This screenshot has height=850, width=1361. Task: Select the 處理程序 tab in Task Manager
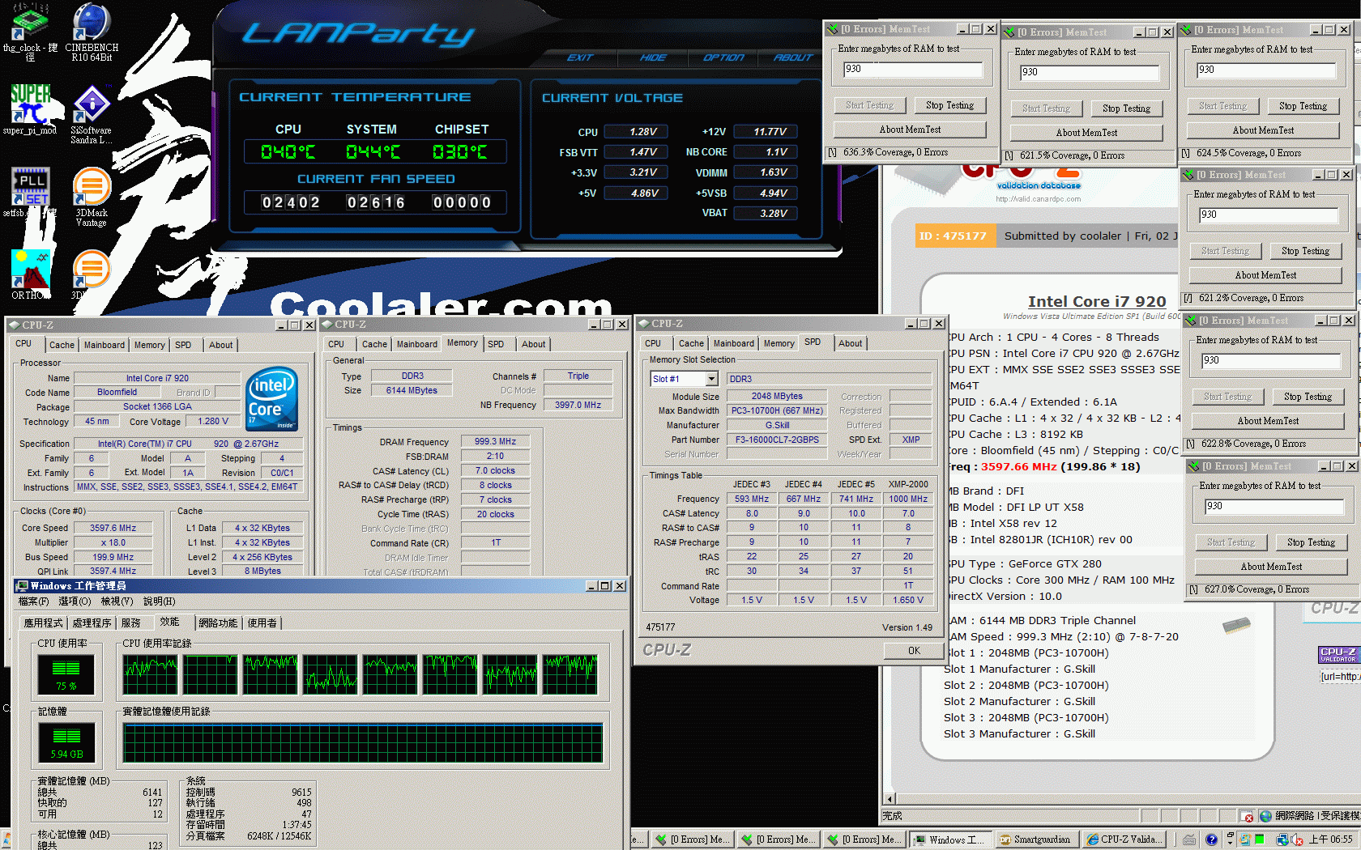pyautogui.click(x=92, y=623)
